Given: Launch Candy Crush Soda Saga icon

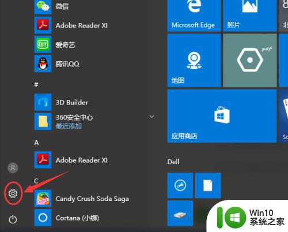Looking at the screenshot, I should coord(43,198).
